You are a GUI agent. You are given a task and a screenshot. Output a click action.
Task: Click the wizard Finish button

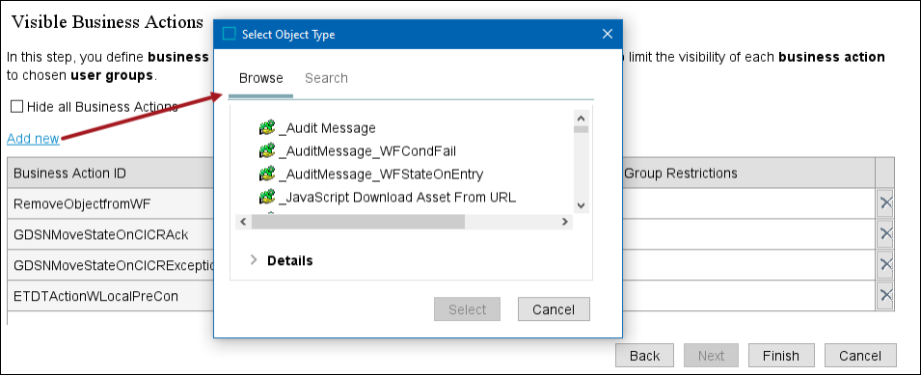click(781, 356)
